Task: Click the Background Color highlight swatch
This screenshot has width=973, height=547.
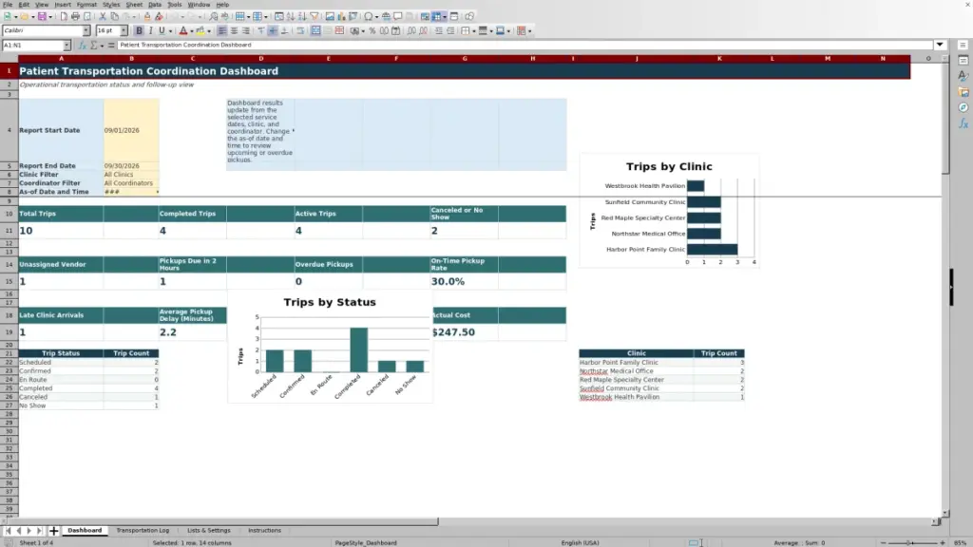Action: tap(200, 30)
